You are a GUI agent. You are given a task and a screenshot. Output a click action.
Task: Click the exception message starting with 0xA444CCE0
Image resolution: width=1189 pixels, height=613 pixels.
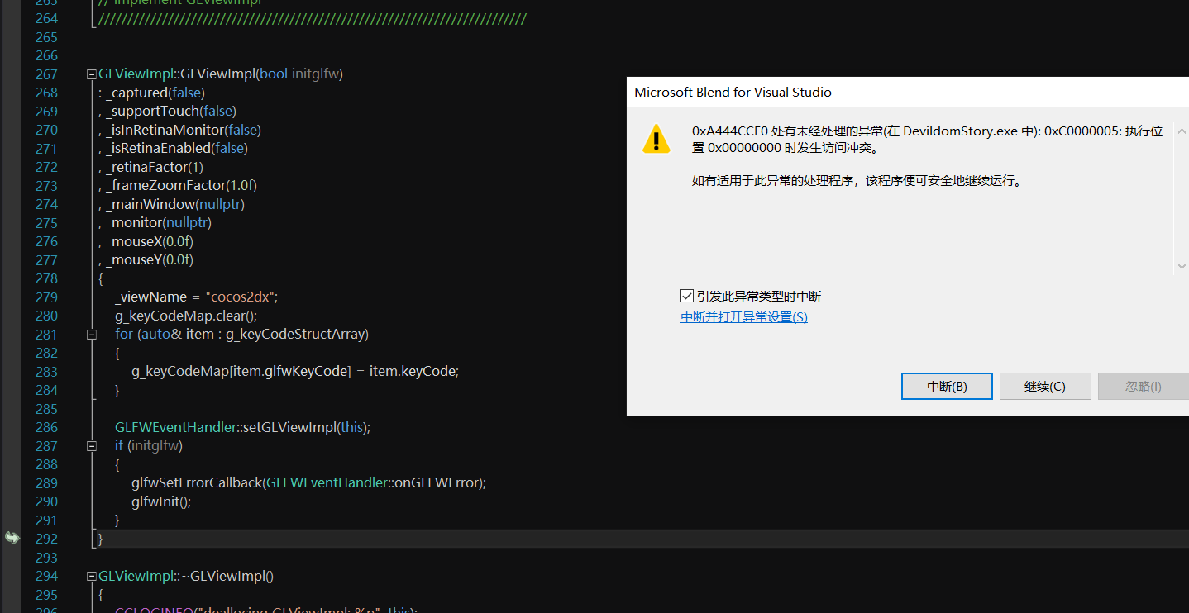pyautogui.click(x=928, y=140)
